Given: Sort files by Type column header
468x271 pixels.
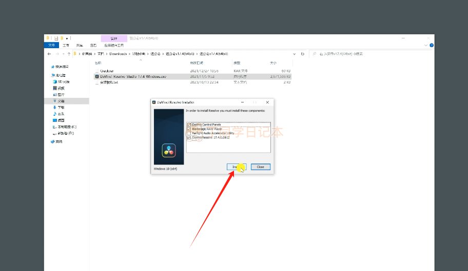Looking at the screenshot, I should pyautogui.click(x=237, y=63).
